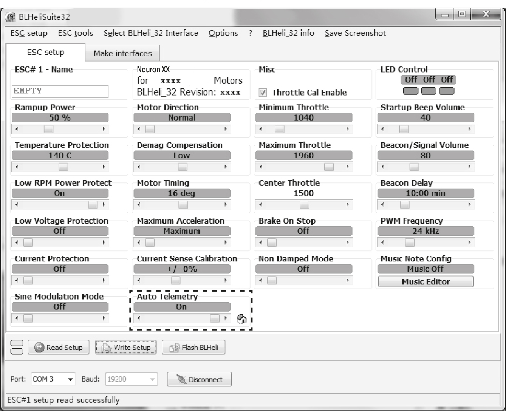
Task: Click the middle LED Control indicator
Action: coord(429,91)
